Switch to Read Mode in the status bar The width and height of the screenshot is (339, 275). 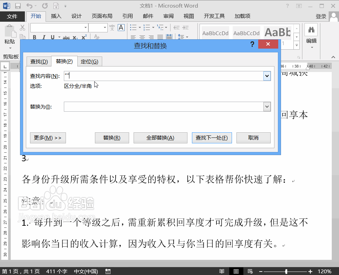pos(222,271)
